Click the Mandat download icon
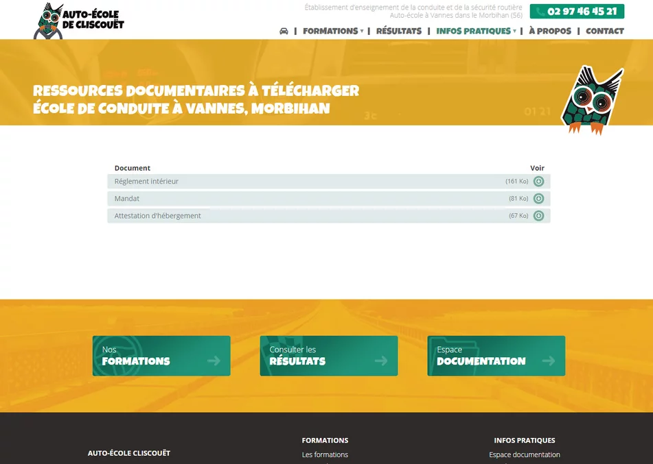 pos(539,199)
